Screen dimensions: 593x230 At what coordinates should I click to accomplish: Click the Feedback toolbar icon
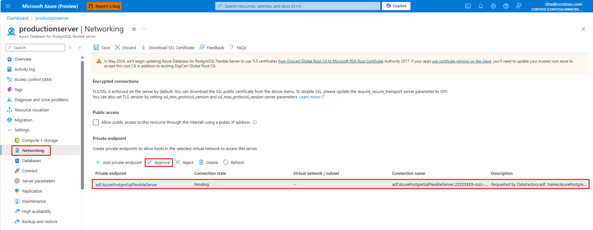tap(202, 47)
